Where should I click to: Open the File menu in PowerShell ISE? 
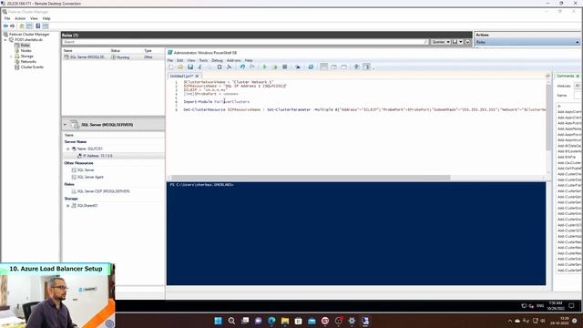pyautogui.click(x=170, y=60)
